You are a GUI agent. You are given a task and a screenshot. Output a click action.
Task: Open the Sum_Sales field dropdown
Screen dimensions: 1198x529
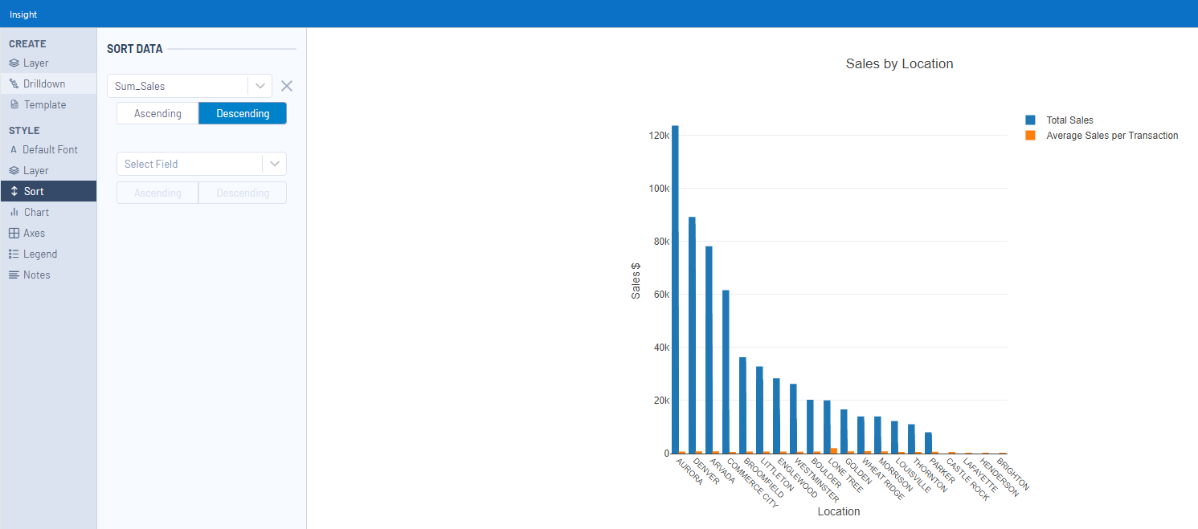pyautogui.click(x=259, y=86)
